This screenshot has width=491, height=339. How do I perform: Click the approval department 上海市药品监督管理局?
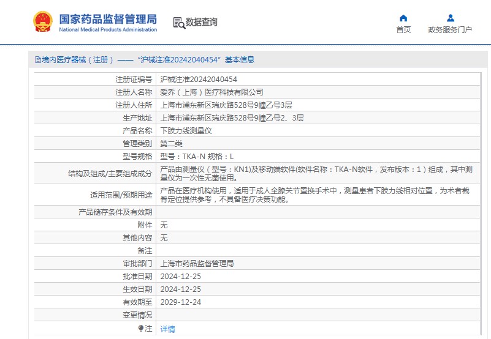[197, 264]
